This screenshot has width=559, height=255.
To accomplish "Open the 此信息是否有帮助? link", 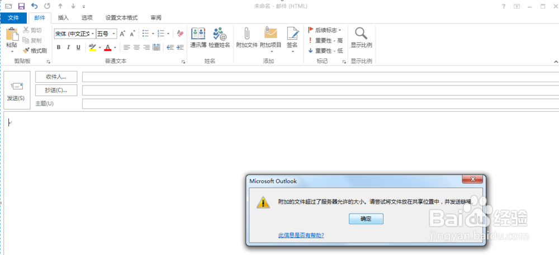I will pyautogui.click(x=301, y=235).
